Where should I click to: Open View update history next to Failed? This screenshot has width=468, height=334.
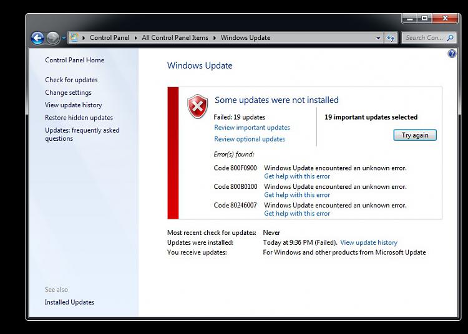click(x=369, y=242)
